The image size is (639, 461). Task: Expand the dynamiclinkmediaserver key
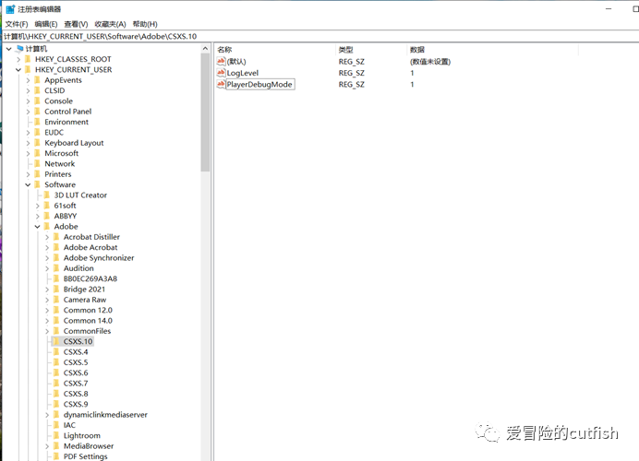(47, 415)
